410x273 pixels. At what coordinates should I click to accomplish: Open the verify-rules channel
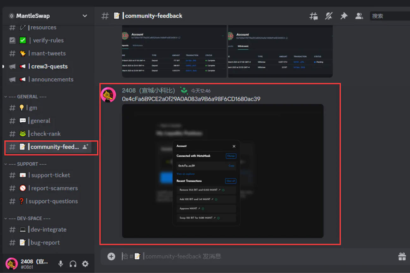click(48, 40)
